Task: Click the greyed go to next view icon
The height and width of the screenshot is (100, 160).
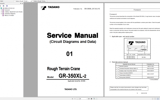Action: pos(97,99)
